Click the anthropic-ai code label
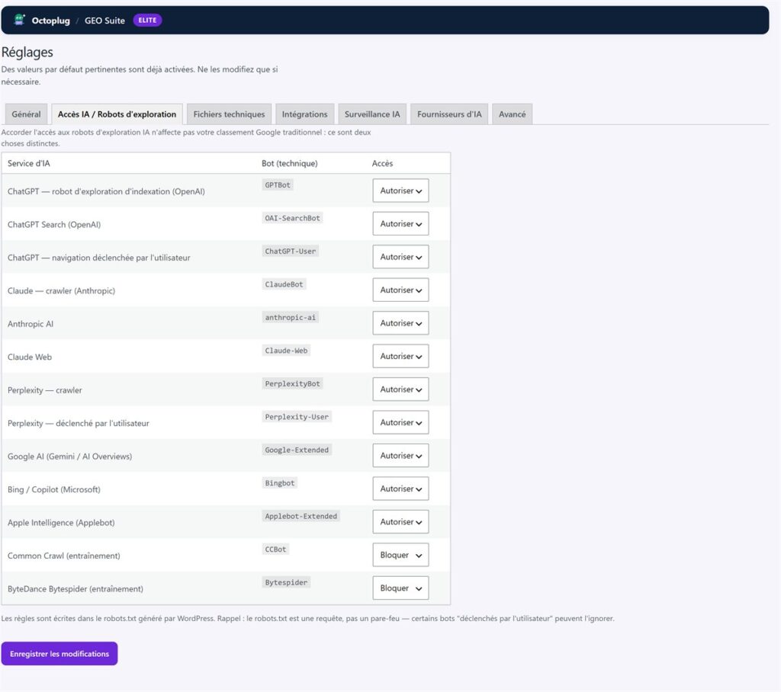 291,317
